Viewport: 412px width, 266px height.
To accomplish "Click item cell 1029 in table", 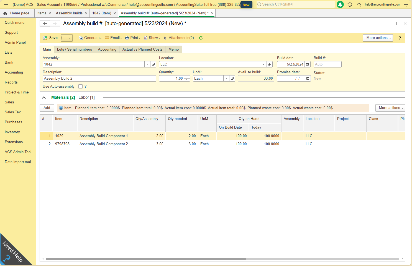I will pos(65,136).
